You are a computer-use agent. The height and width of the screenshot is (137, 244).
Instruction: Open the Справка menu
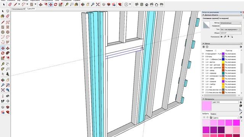(77, 0)
